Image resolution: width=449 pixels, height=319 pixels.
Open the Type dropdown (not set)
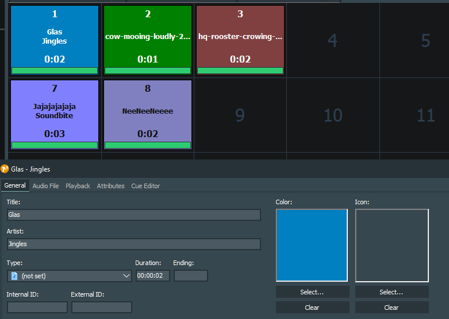coord(70,276)
